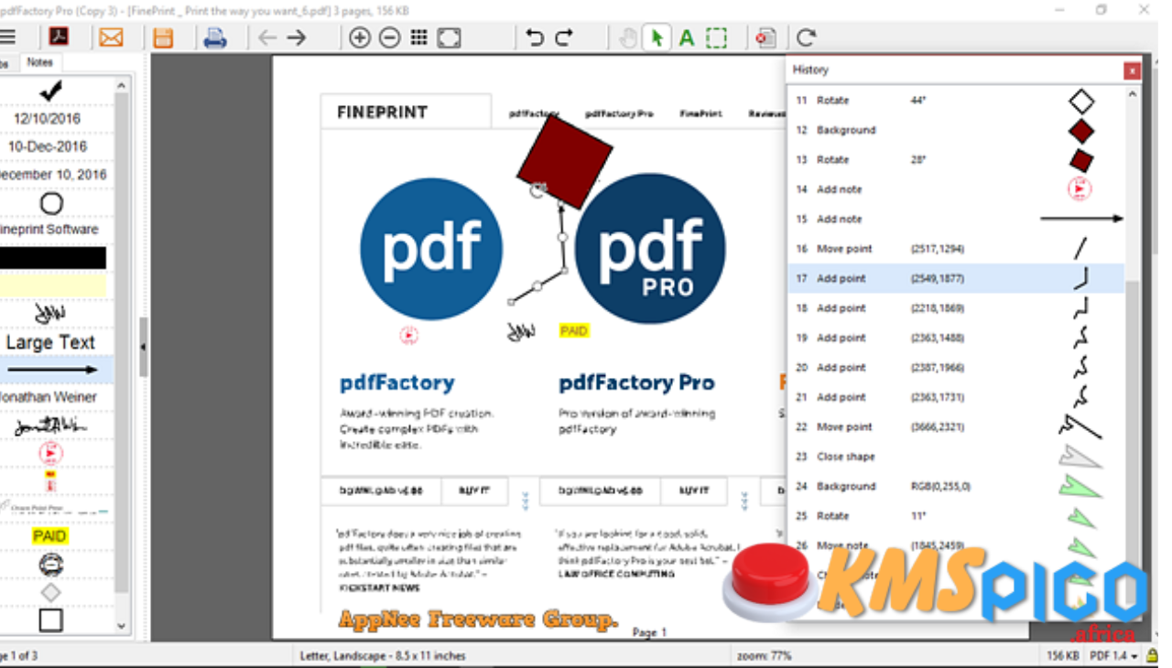Show the page thumbnails grid view

pyautogui.click(x=418, y=38)
